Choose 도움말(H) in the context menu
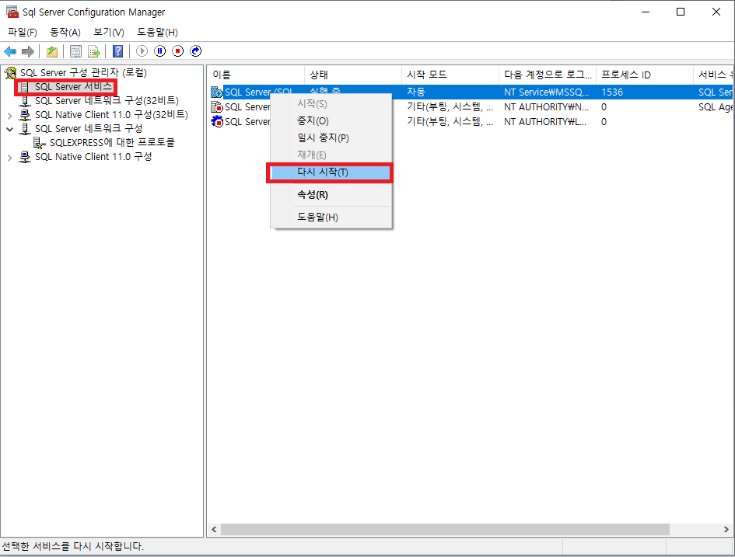 point(331,218)
